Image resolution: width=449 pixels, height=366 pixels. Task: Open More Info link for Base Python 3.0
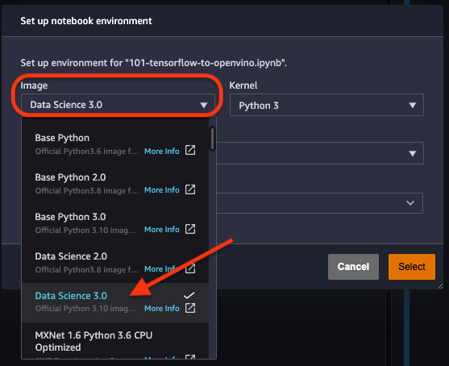tap(162, 230)
